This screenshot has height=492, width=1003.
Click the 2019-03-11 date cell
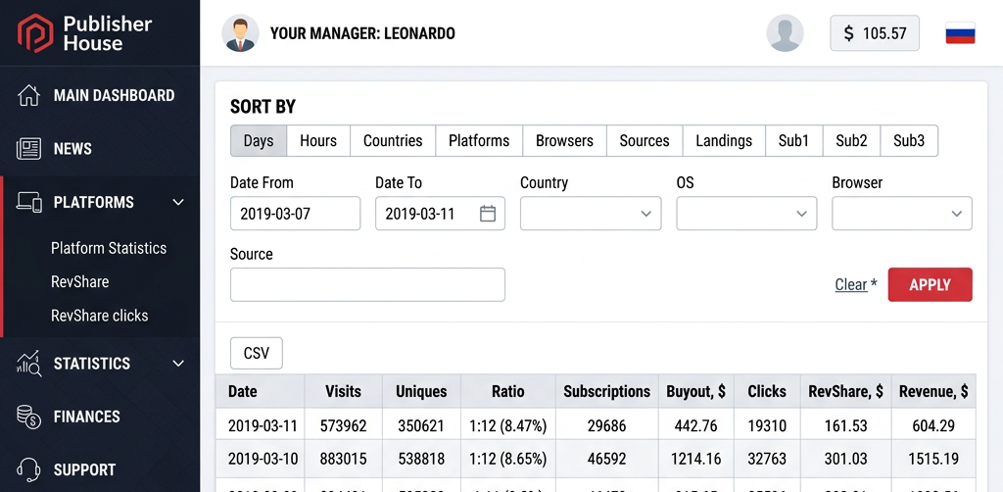tap(260, 425)
